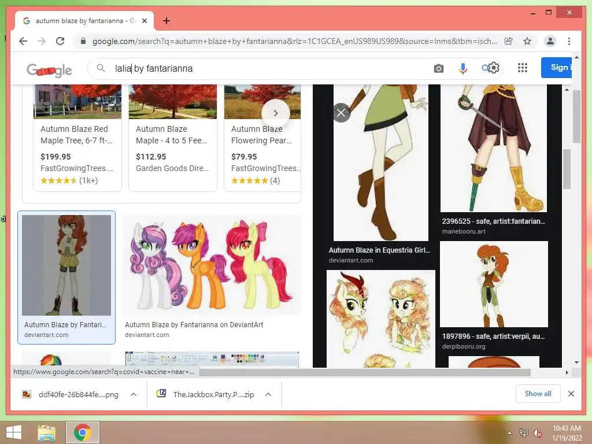The image size is (592, 444).
Task: Close the image preview panel
Action: pos(341,113)
